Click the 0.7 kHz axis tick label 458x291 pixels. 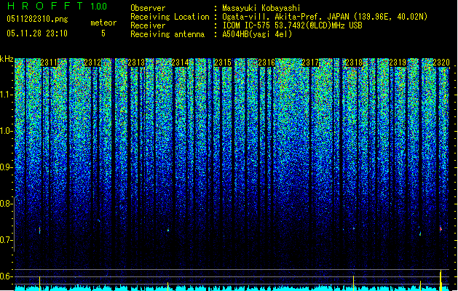5,240
